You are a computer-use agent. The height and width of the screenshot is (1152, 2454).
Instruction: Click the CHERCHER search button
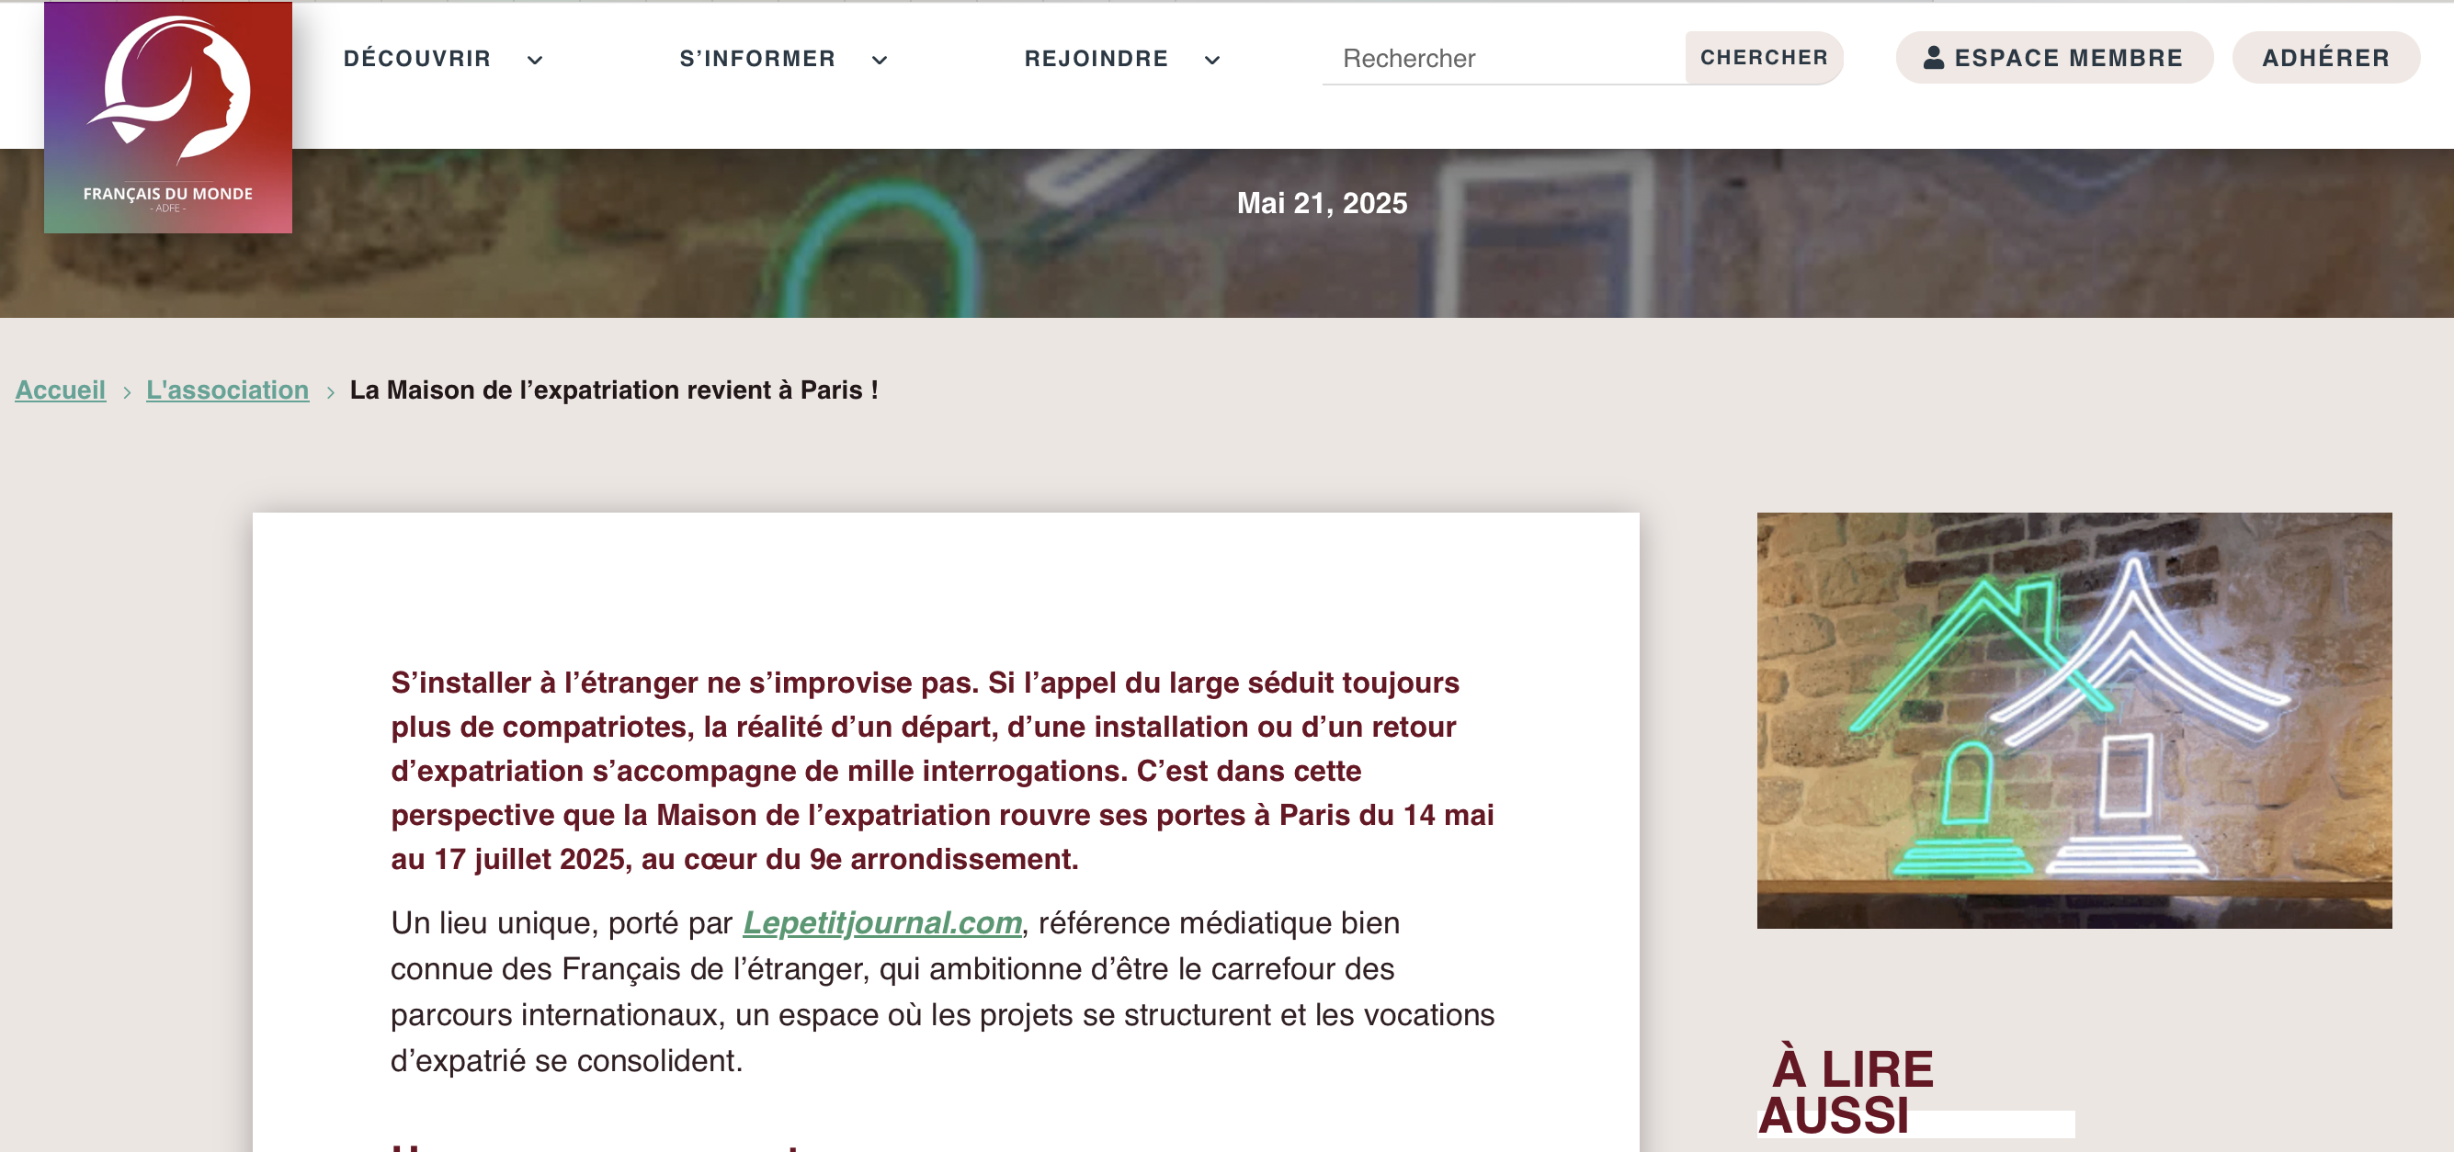point(1764,57)
